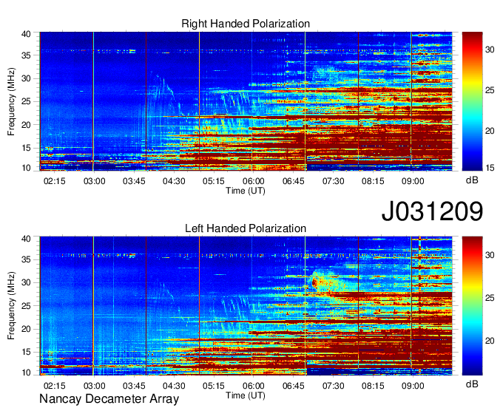
Task: Select 06:45 tick under Right Handed plot
Action: point(293,181)
